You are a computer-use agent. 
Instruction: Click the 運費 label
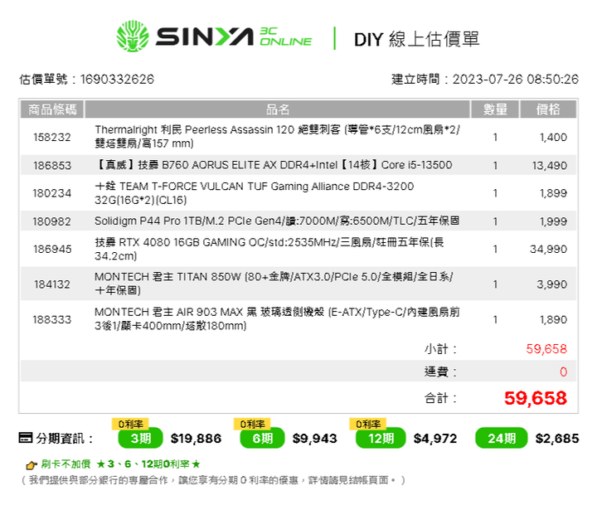(x=440, y=371)
